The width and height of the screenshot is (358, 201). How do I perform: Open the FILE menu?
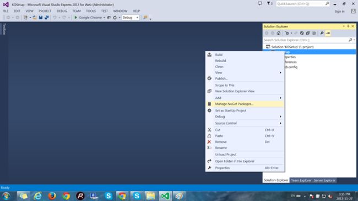coord(6,11)
